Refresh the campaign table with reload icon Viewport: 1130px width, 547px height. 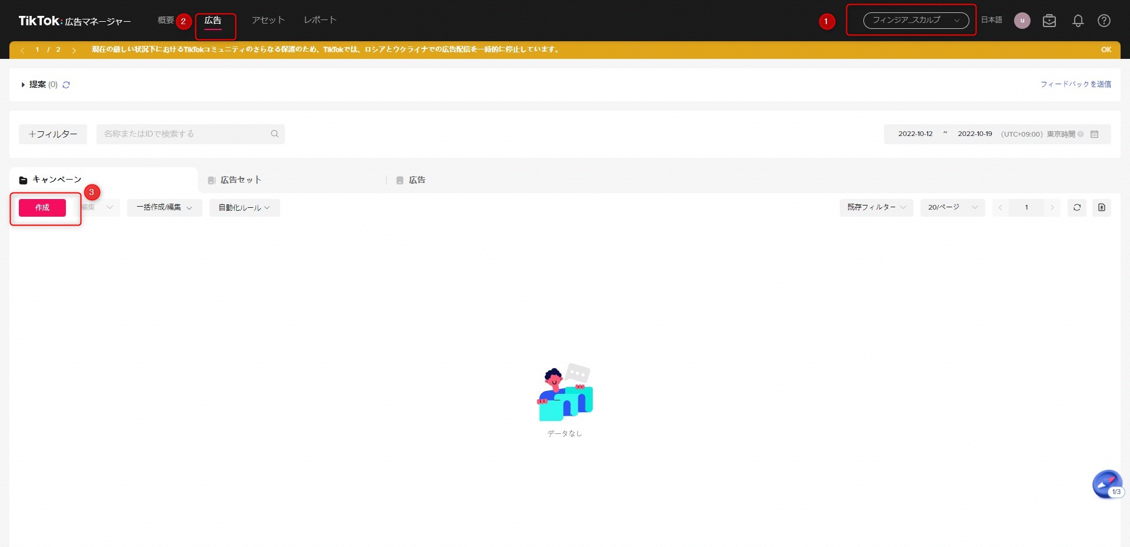click(x=1076, y=207)
